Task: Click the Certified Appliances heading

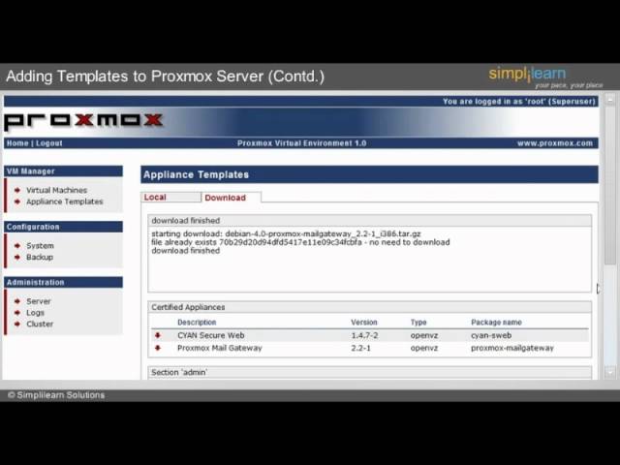Action: (x=370, y=307)
